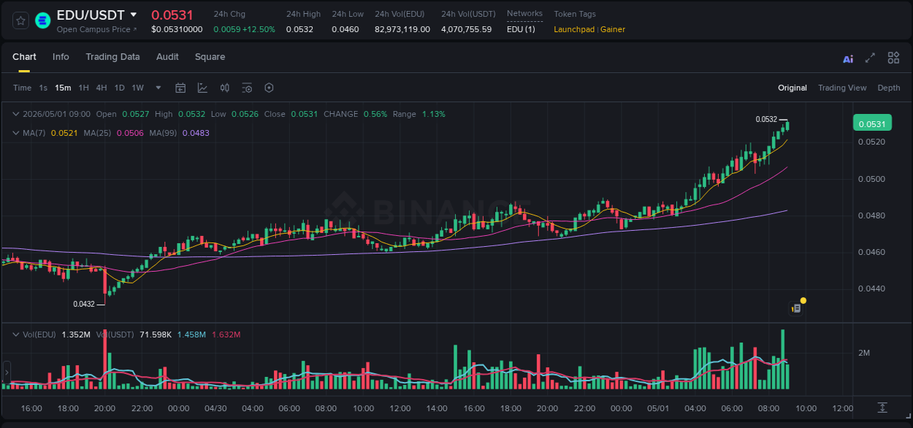Image resolution: width=913 pixels, height=428 pixels.
Task: Add EDU/USDT to favorites with star icon
Action: 21,20
